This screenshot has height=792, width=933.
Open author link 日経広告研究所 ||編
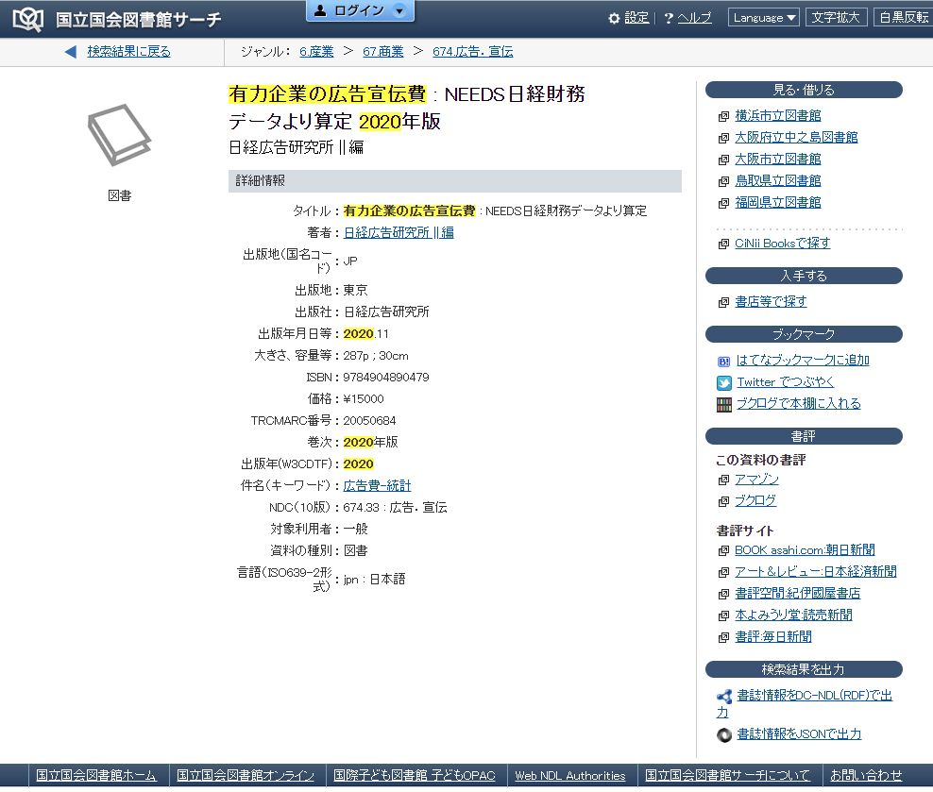coord(399,233)
